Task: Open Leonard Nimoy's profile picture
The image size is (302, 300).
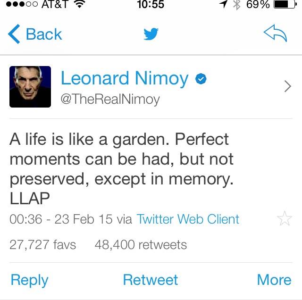Action: [x=30, y=87]
